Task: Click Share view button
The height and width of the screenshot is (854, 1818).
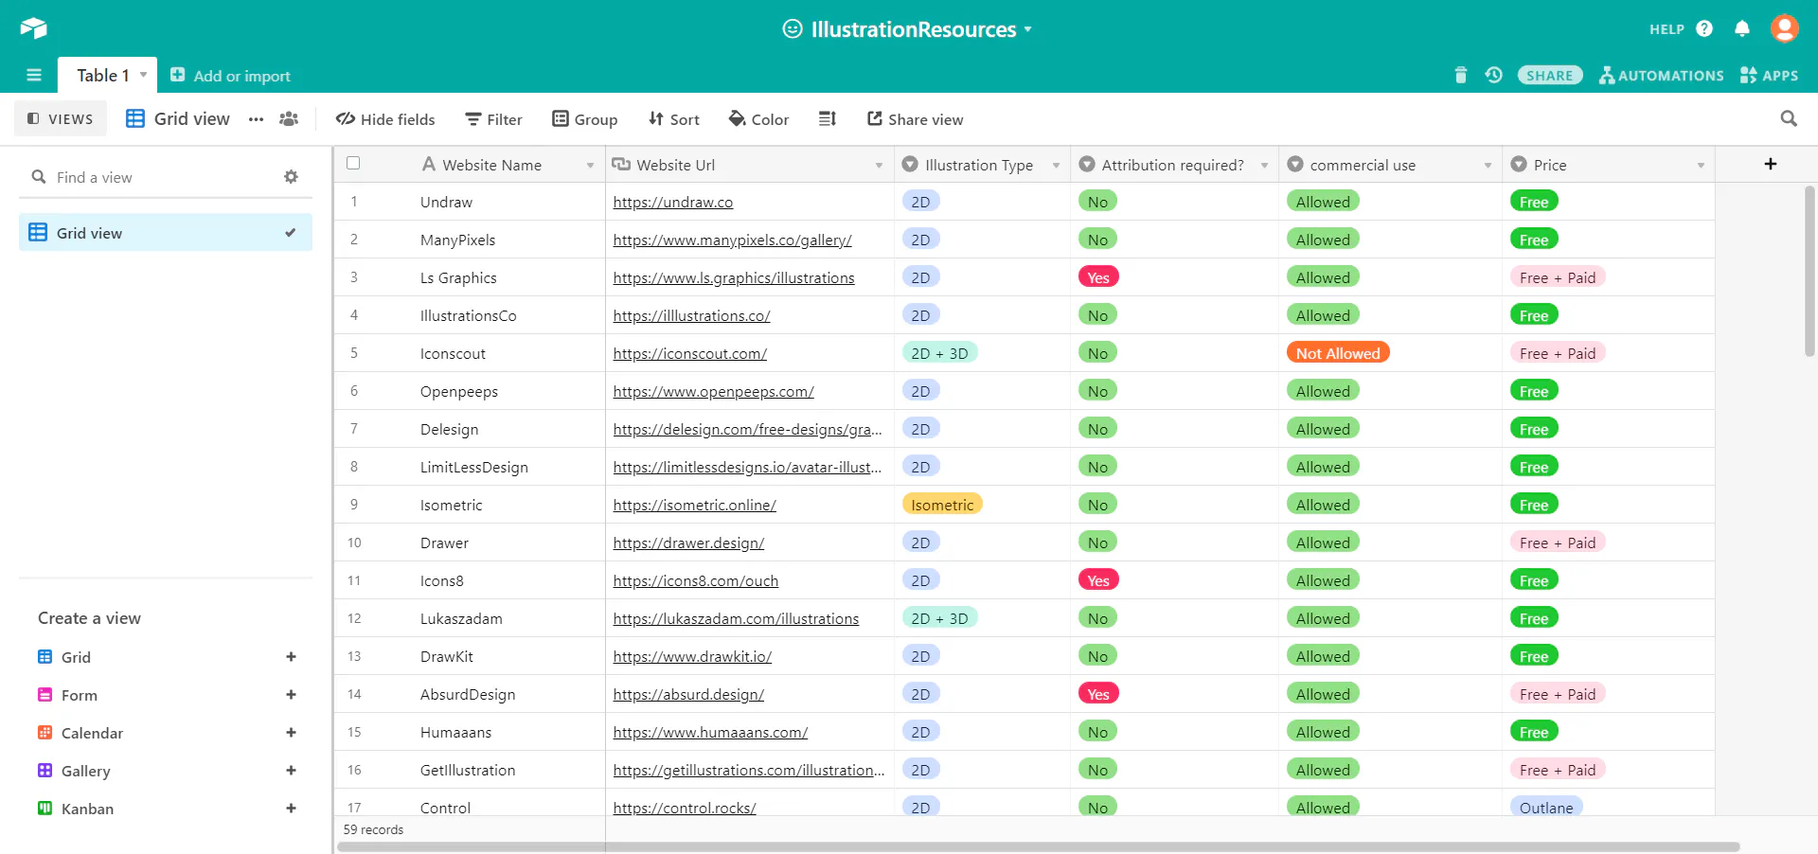Action: (915, 118)
